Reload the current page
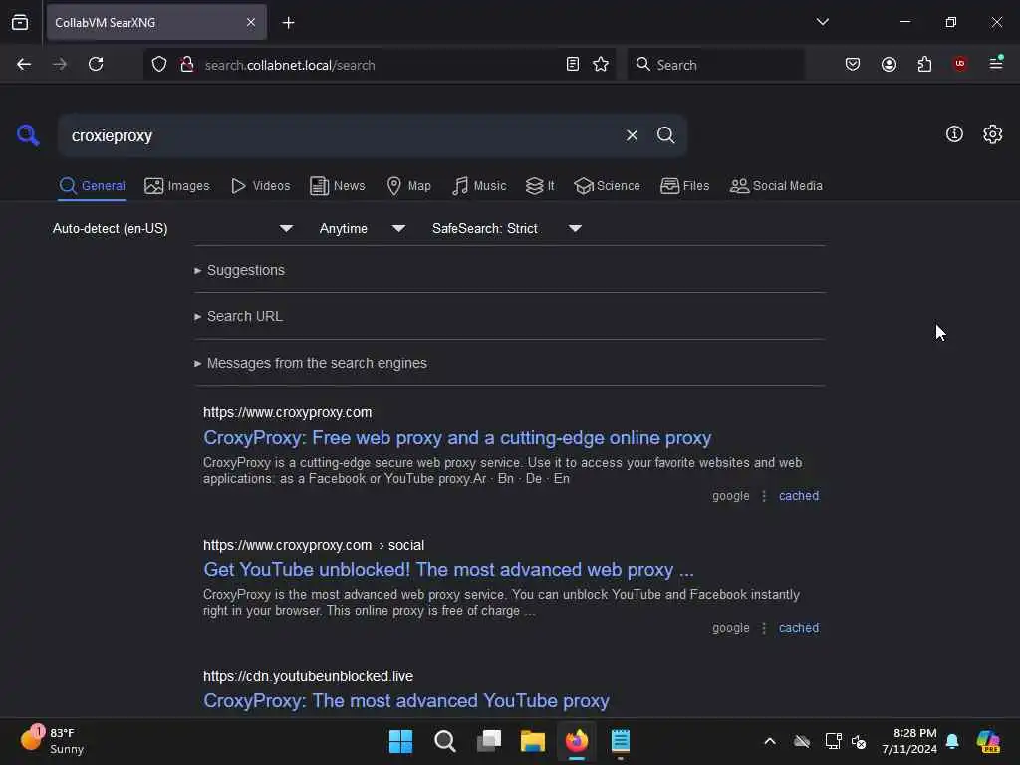The width and height of the screenshot is (1020, 765). point(96,64)
